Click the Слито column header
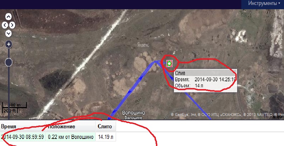284x146 pixels. click(106, 127)
